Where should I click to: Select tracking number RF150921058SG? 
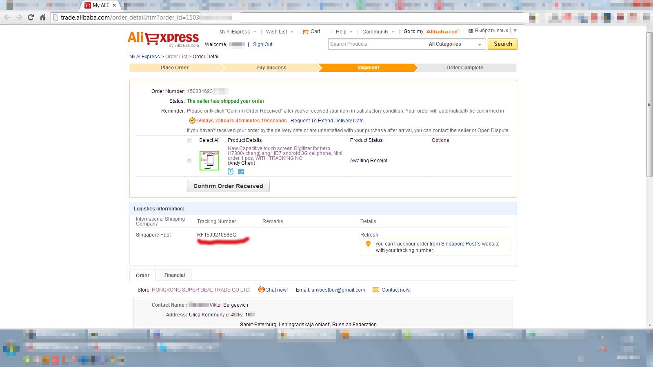pyautogui.click(x=217, y=235)
